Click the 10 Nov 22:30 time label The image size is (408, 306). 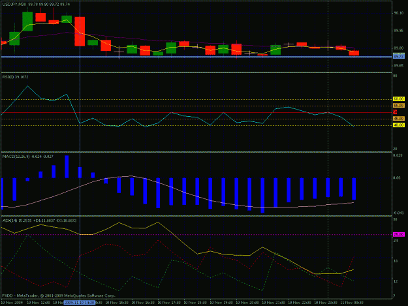pyautogui.click(x=300, y=303)
